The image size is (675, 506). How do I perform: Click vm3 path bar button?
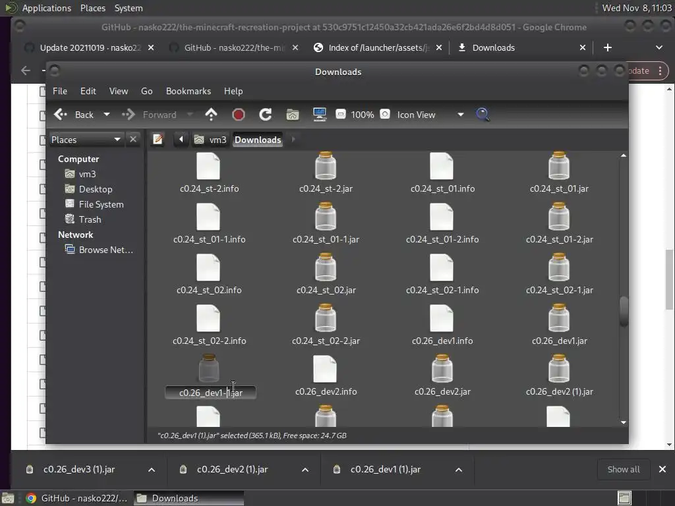coord(210,140)
